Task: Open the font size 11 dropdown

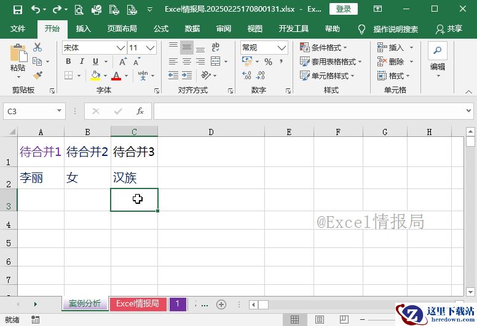Action: [150, 48]
